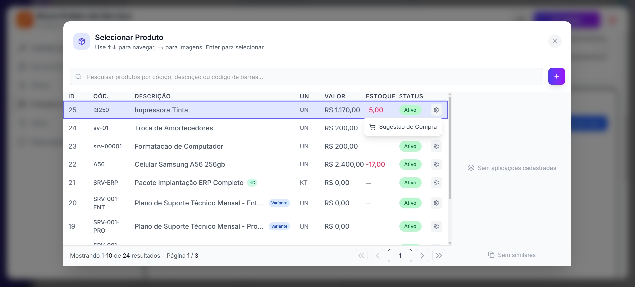Viewport: 635px width, 287px height.
Task: Open gear menu for SRV-001-PRO product
Action: (x=436, y=226)
